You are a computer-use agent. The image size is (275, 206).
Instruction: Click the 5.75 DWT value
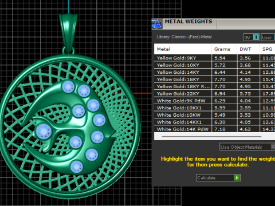(245, 94)
